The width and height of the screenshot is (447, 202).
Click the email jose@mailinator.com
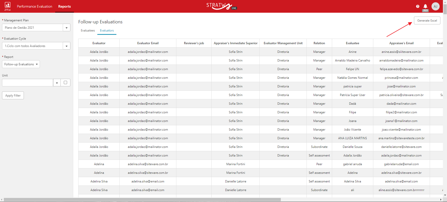[402, 86]
